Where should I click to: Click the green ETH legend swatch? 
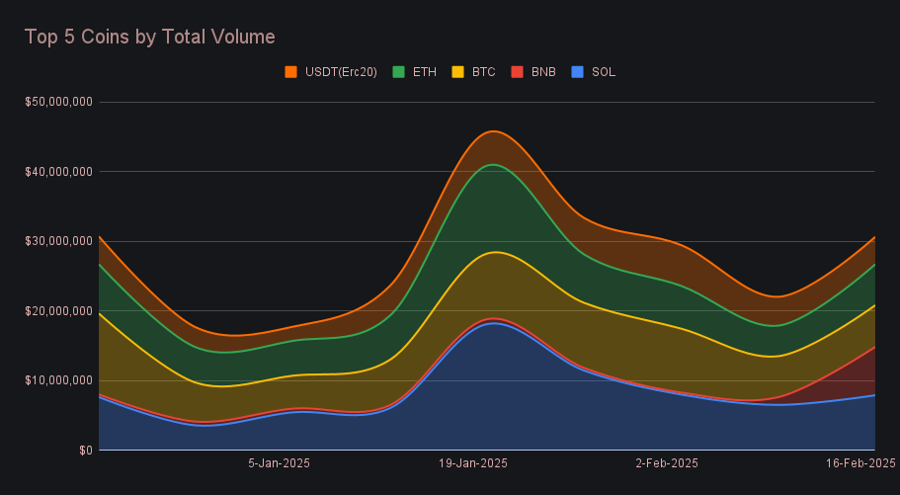pyautogui.click(x=399, y=72)
